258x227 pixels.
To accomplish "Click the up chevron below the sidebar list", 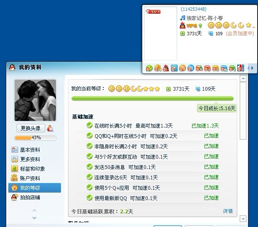I will coord(34,210).
